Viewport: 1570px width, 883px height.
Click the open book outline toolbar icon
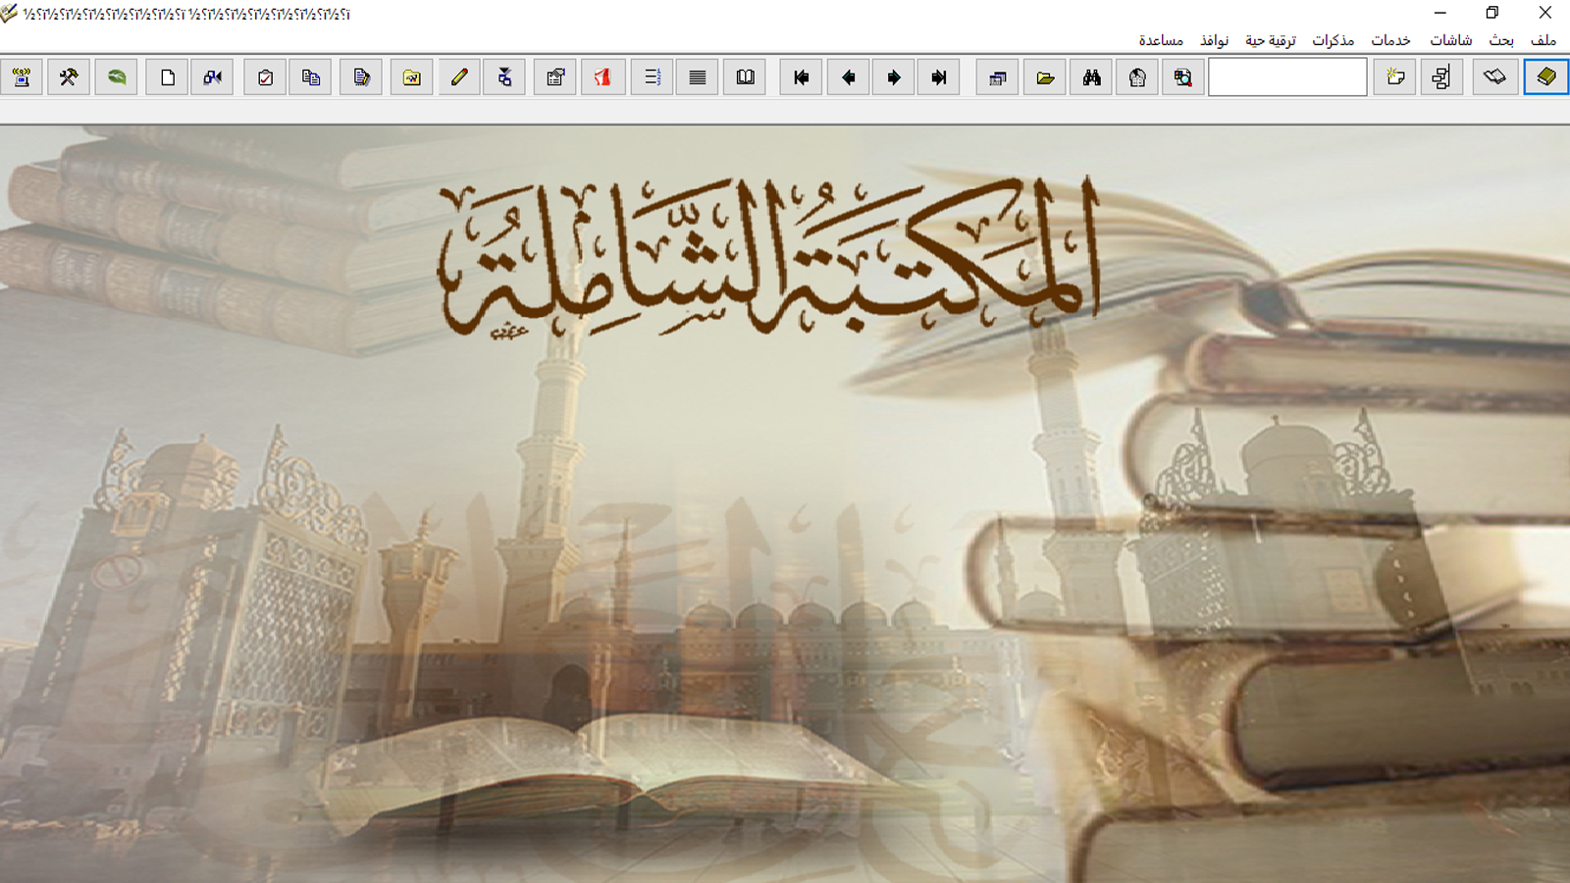(1494, 77)
